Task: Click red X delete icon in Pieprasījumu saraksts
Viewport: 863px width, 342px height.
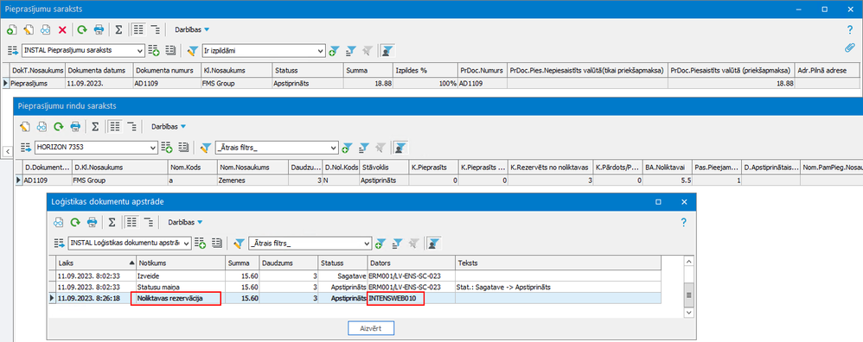Action: click(x=62, y=29)
